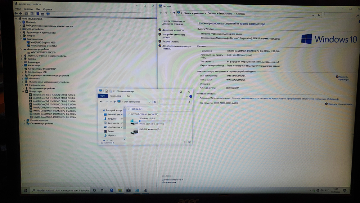Open Действие menu in Device Manager
This screenshot has width=360, height=203.
click(x=28, y=9)
